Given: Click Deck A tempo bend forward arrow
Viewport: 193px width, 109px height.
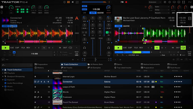Looking at the screenshot, I should click(x=69, y=26).
